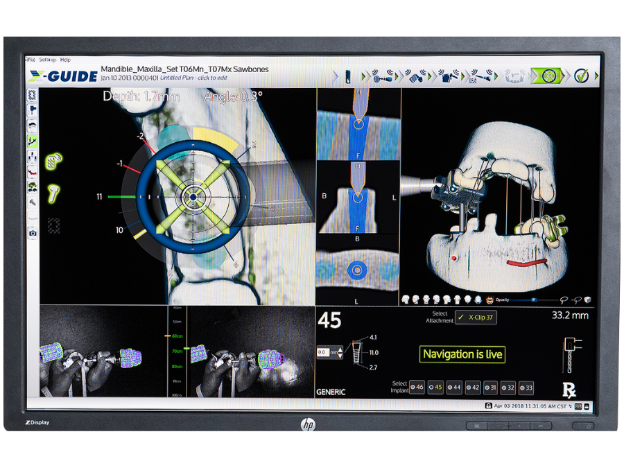The image size is (624, 468).
Task: Decrease the implant offset with down arrow
Action: coord(340,356)
